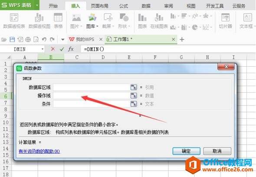Insert a 切片器 slicer
256x177 pixels.
226,21
